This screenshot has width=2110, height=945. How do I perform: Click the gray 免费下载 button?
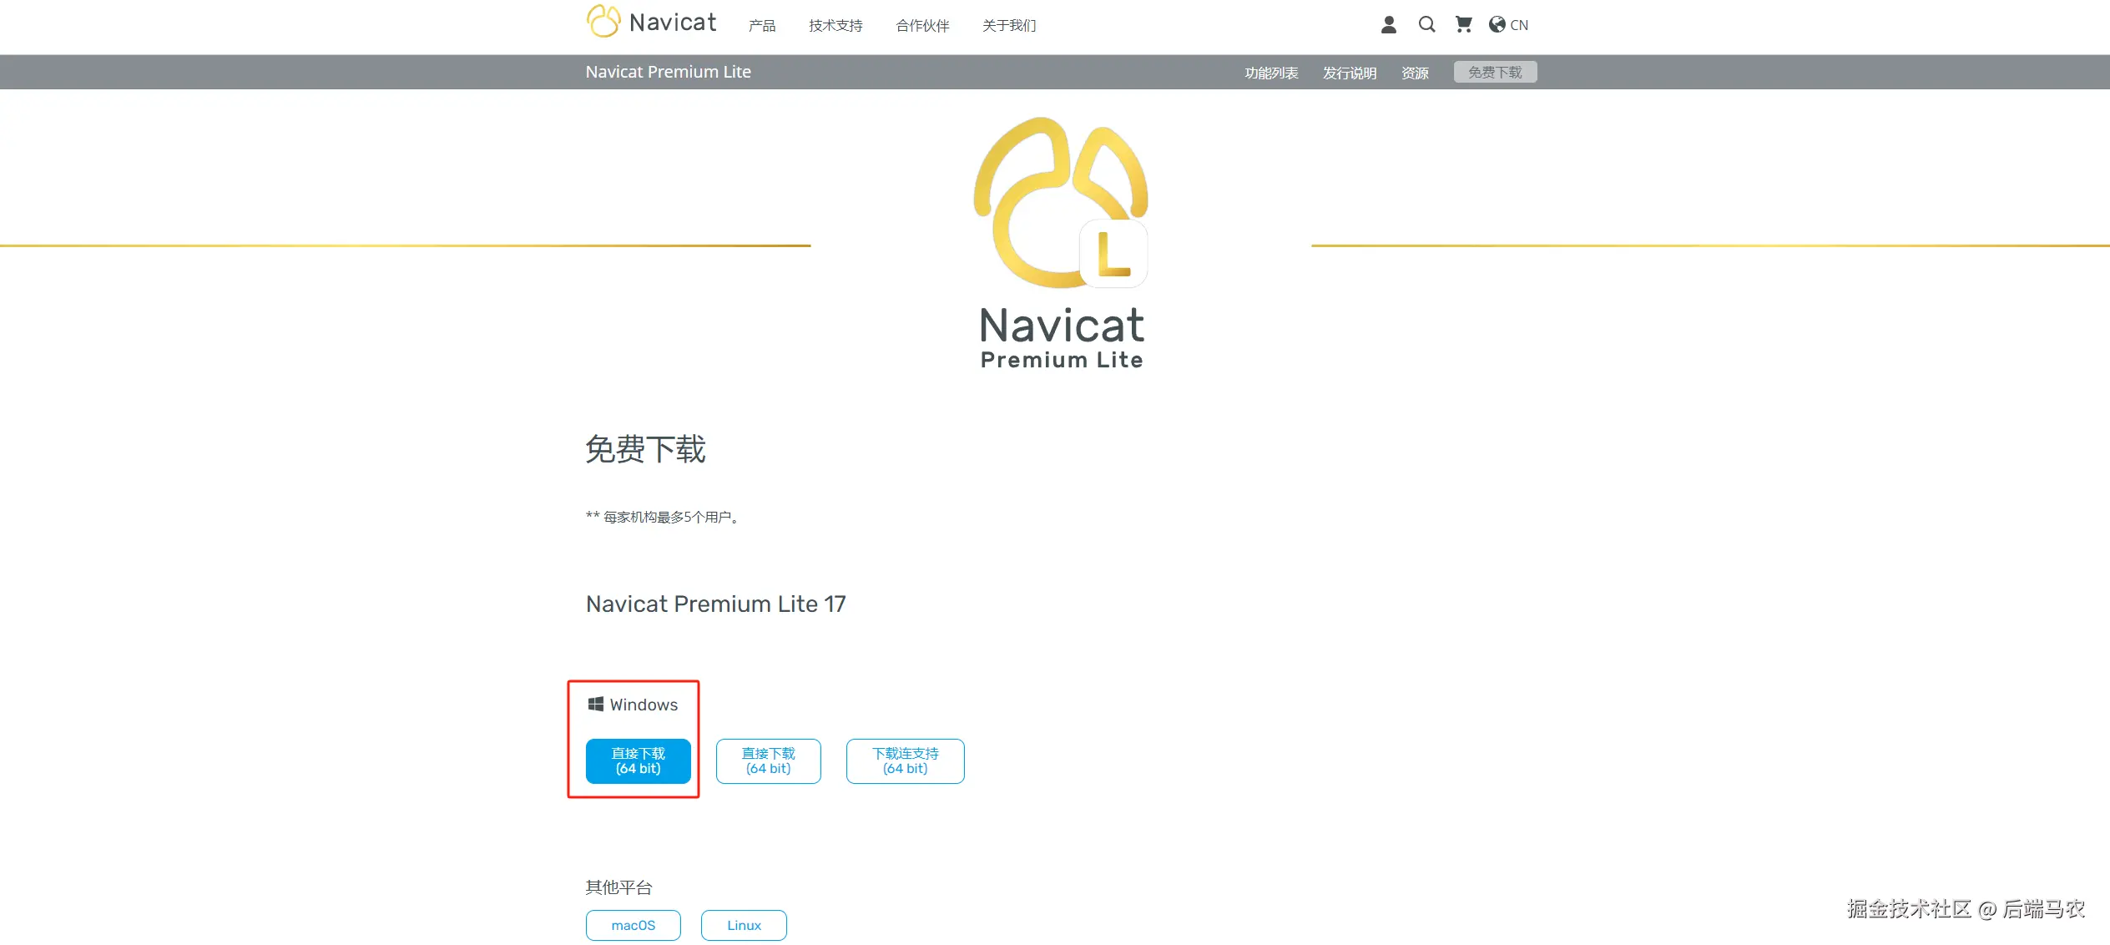[1495, 73]
